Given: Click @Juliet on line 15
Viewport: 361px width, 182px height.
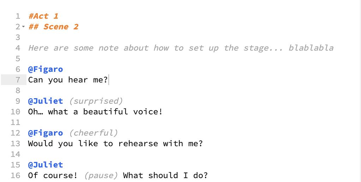Looking at the screenshot, I should coord(46,164).
